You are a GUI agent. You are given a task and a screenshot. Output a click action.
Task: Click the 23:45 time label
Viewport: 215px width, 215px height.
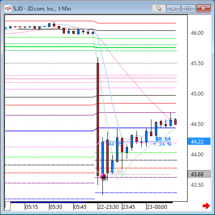pyautogui.click(x=128, y=207)
